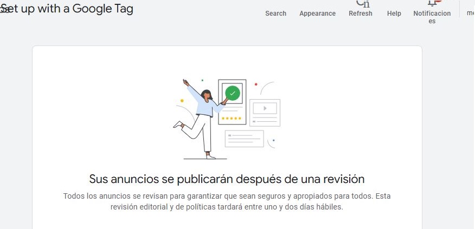Click the video play triangle in the illustration
The height and width of the screenshot is (229, 475).
tap(265, 108)
